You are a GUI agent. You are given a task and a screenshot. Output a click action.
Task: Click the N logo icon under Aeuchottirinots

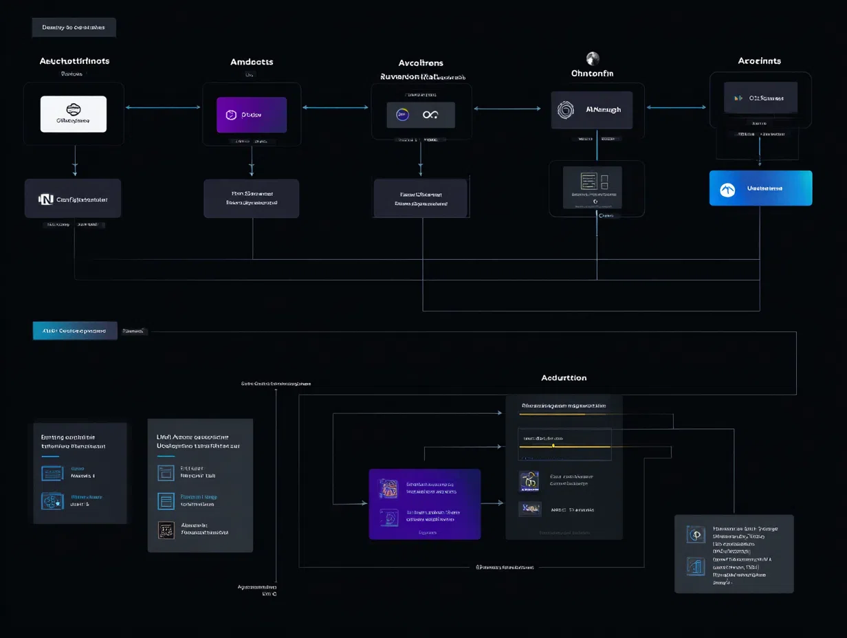click(45, 199)
